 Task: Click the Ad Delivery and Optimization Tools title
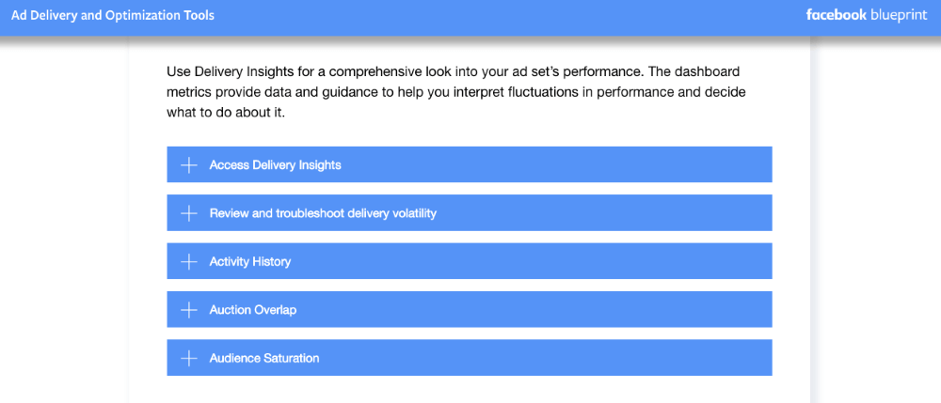pos(112,16)
